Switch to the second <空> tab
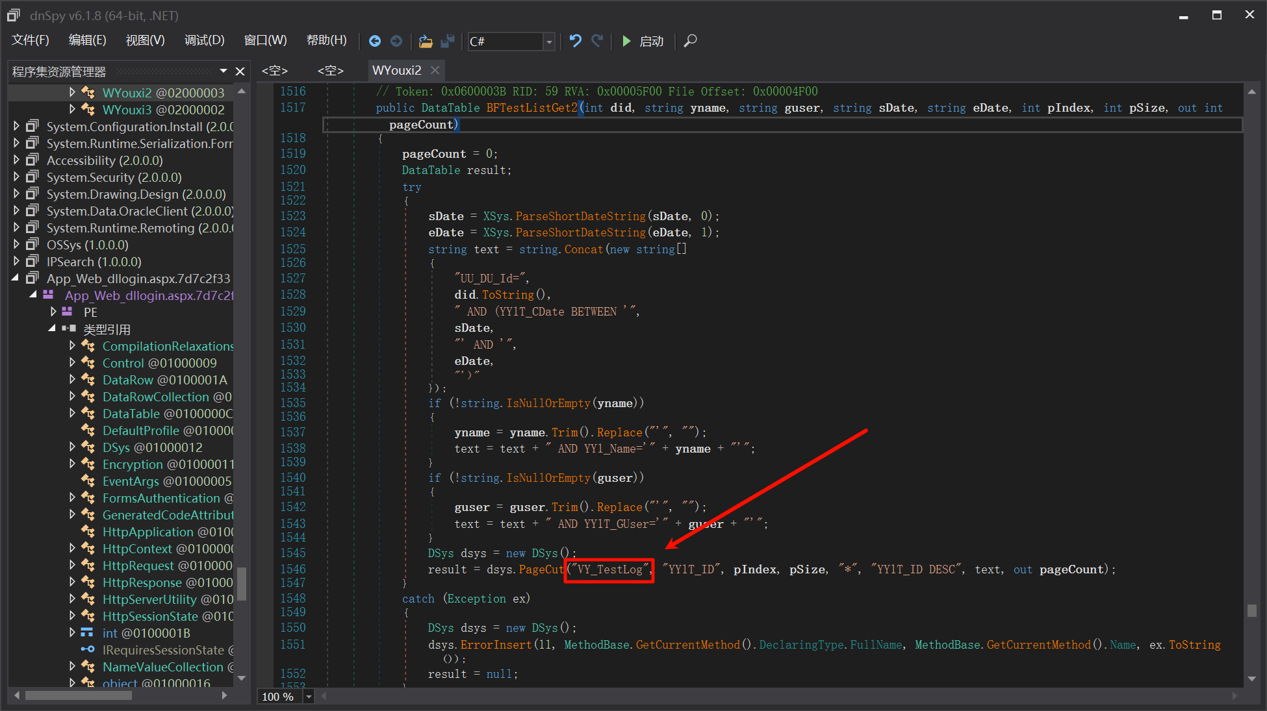This screenshot has height=711, width=1267. pos(330,70)
